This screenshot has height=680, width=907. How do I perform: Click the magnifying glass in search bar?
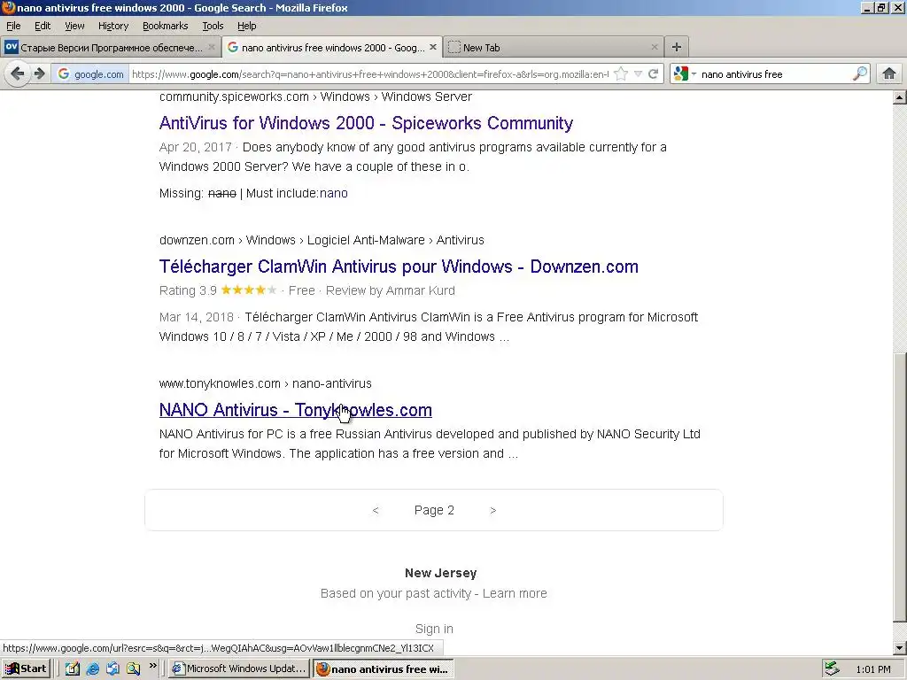859,74
